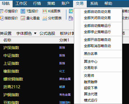The image size is (129, 104).
Task: Open 交易师 from the menu
Action: (x=89, y=76)
